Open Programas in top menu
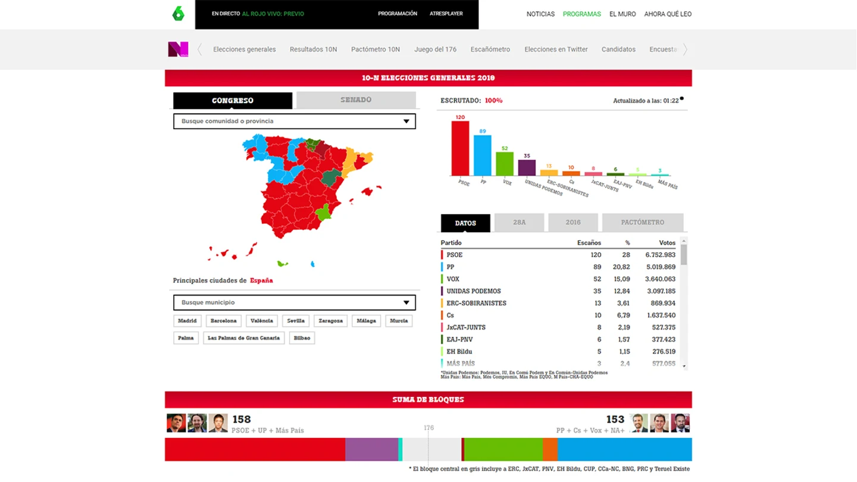This screenshot has height=482, width=857. pos(582,14)
